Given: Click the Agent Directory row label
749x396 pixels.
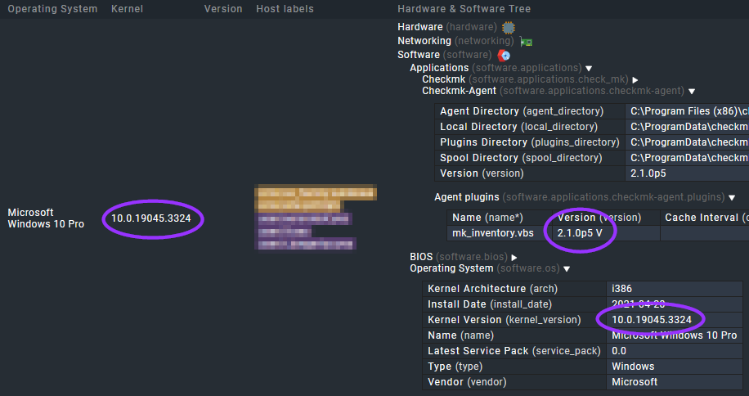Looking at the screenshot, I should coord(522,111).
